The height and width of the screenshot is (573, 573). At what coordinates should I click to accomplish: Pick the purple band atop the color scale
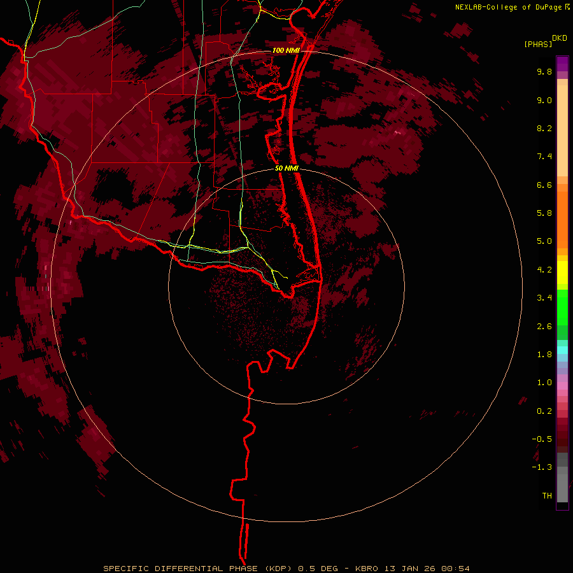click(562, 64)
